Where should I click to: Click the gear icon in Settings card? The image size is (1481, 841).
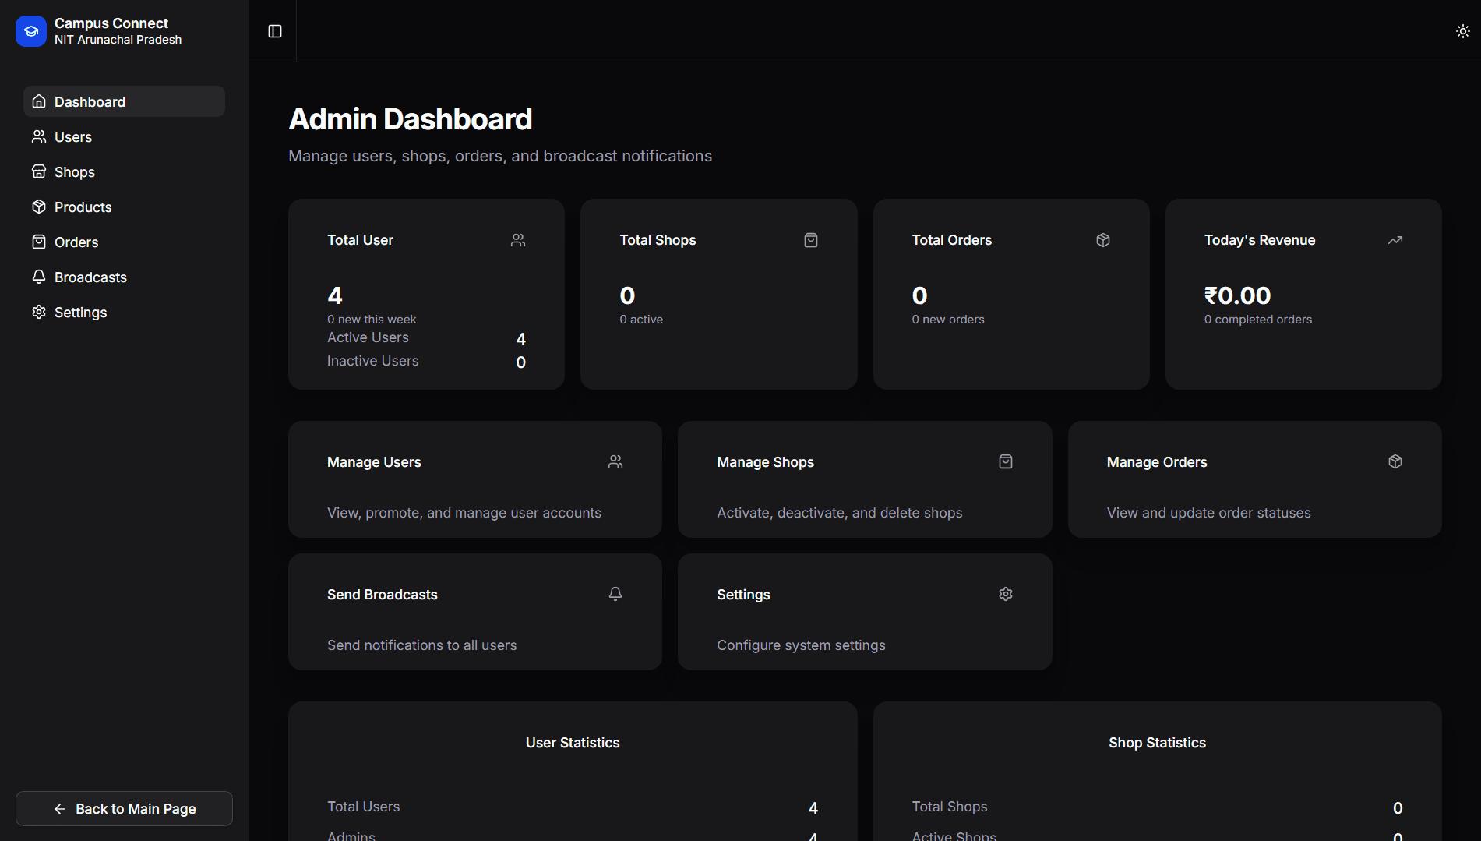1005,594
